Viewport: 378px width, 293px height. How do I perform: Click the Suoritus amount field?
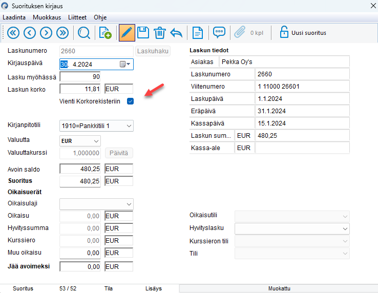pos(80,181)
